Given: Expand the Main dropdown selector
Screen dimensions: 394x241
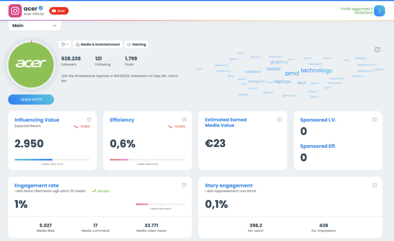Looking at the screenshot, I should pyautogui.click(x=35, y=26).
